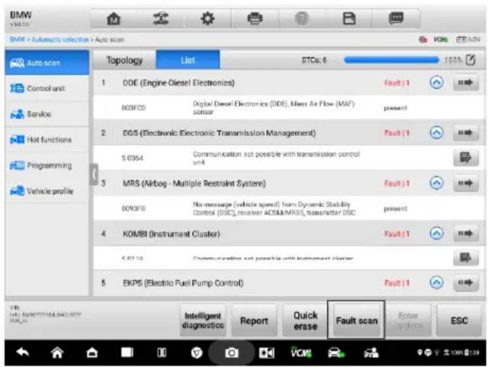The height and width of the screenshot is (367, 488).
Task: Click the edit pencil icon beside 100%
Action: coord(471,60)
